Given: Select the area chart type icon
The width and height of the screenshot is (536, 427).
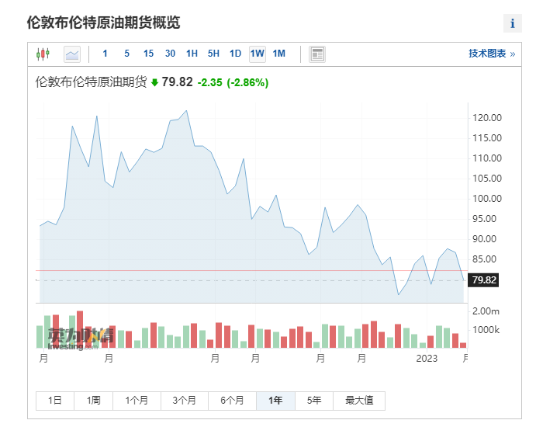Looking at the screenshot, I should [72, 54].
